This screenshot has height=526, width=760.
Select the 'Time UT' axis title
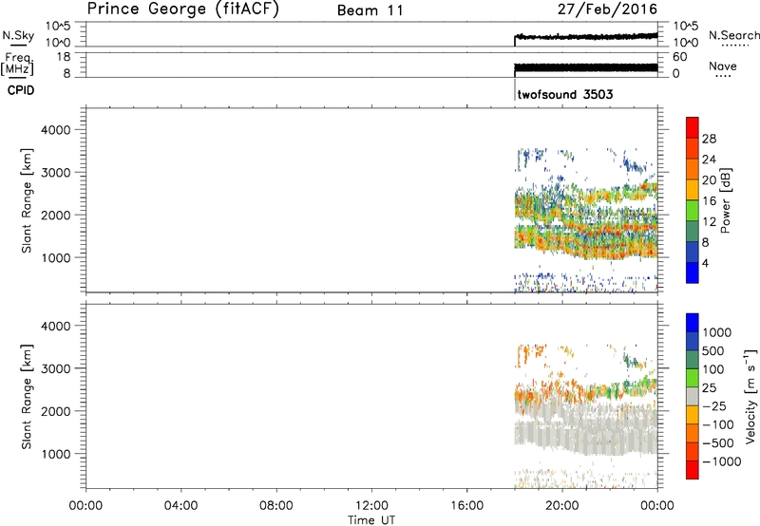(371, 520)
